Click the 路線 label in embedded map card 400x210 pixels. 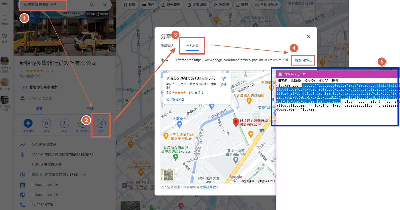[x=224, y=85]
